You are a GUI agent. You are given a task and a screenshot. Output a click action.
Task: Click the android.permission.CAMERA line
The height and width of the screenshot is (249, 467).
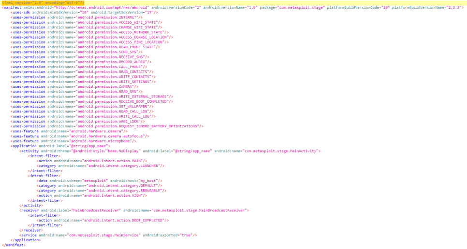click(74, 87)
